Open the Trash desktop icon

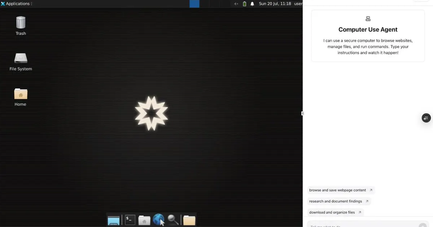coord(21,26)
